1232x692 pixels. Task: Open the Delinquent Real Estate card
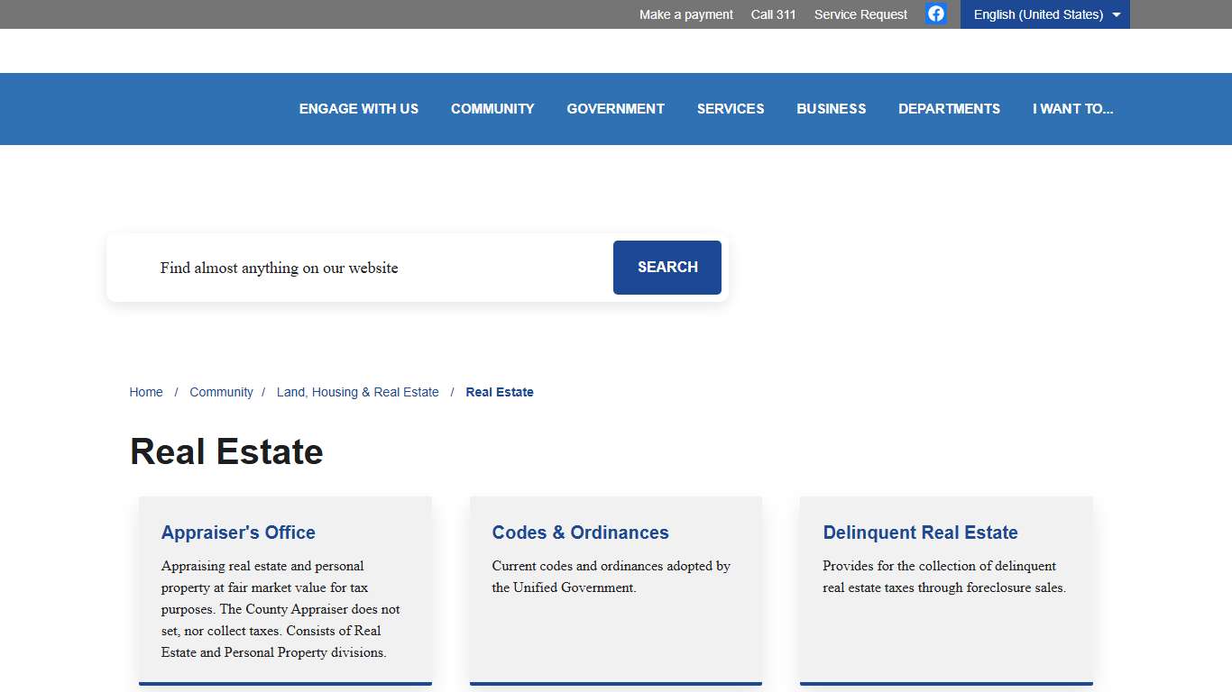click(x=920, y=533)
